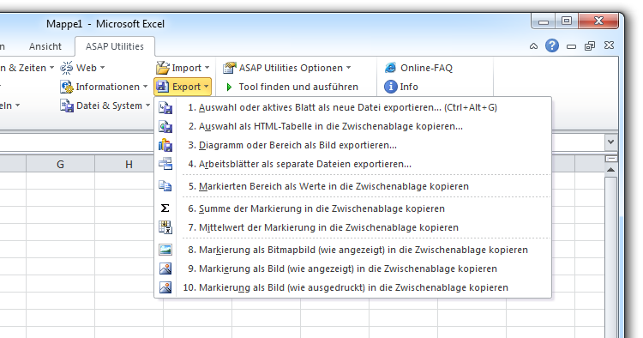
Task: Expand the Datei & System dropdown
Action: click(147, 106)
